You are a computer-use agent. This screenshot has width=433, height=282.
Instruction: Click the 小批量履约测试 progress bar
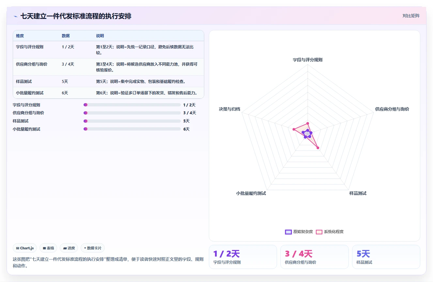pyautogui.click(x=132, y=129)
